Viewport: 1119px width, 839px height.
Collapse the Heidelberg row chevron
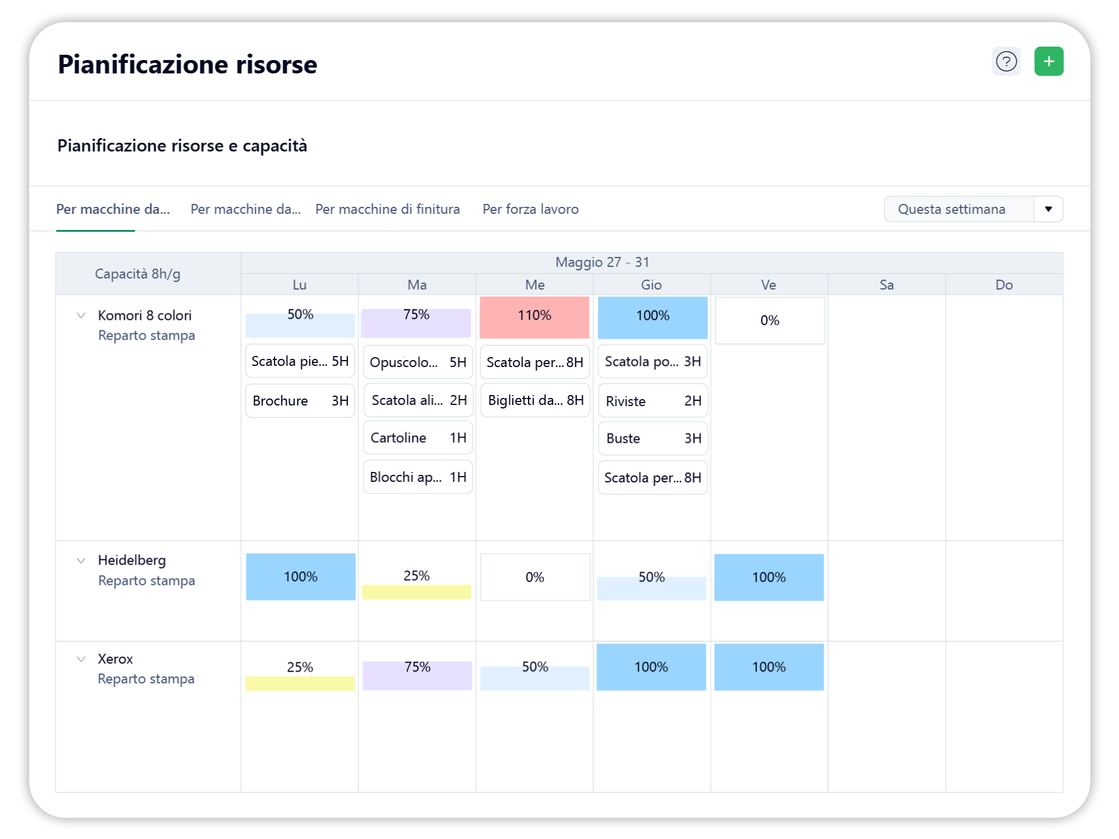point(81,560)
